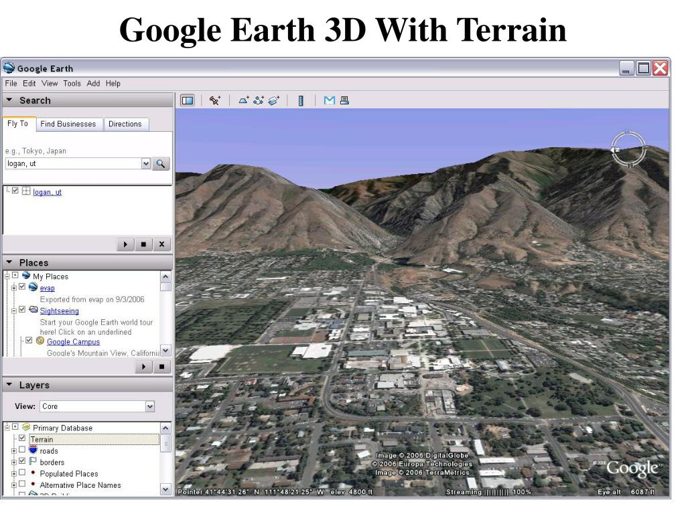Toggle the My Places checkbox
Viewport: 686px width, 514px height.
tap(15, 275)
